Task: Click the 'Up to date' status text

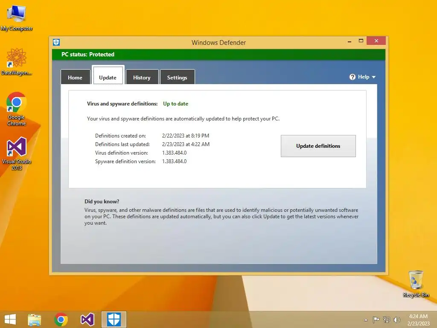Action: click(175, 104)
